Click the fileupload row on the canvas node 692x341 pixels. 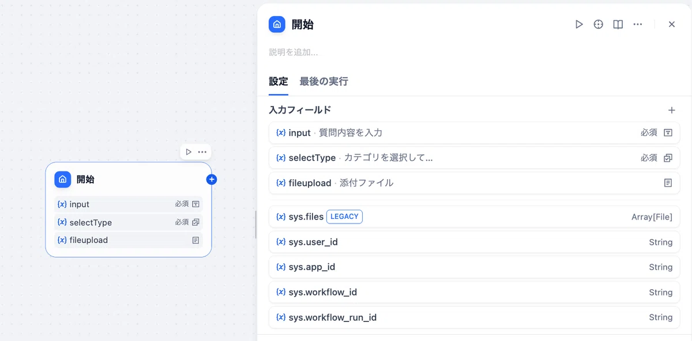pyautogui.click(x=129, y=240)
